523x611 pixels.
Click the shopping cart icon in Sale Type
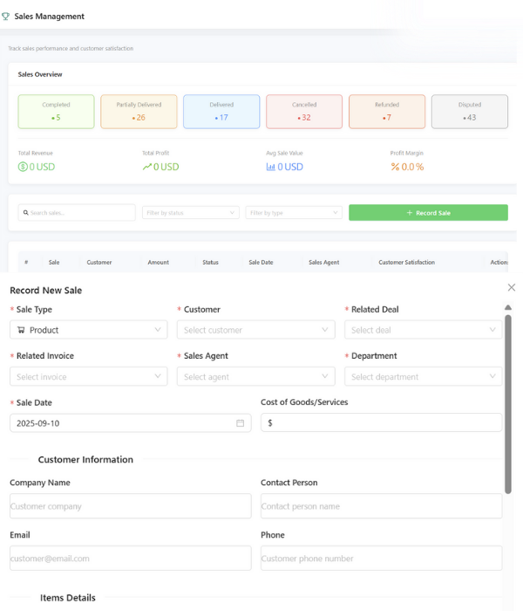click(x=21, y=330)
